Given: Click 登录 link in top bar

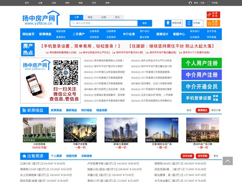Looking at the screenshot, I should 196,3.
